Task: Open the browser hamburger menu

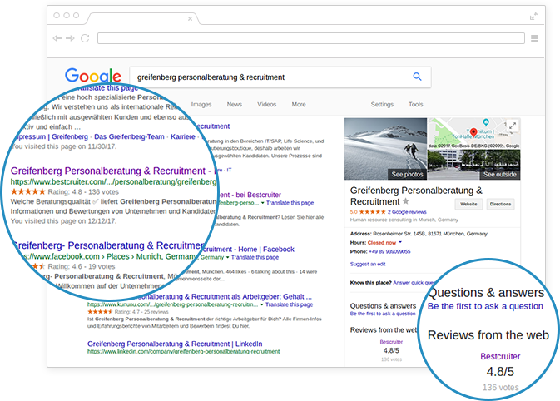Action: 534,38
